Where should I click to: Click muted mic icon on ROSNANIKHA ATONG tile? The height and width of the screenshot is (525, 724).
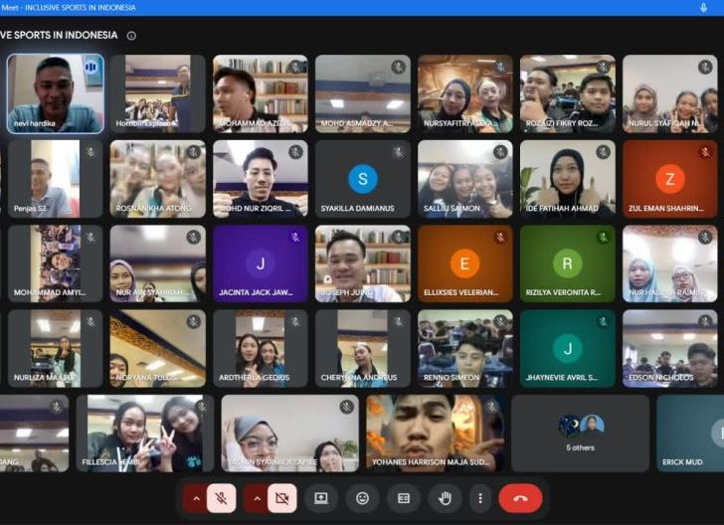coord(194,152)
